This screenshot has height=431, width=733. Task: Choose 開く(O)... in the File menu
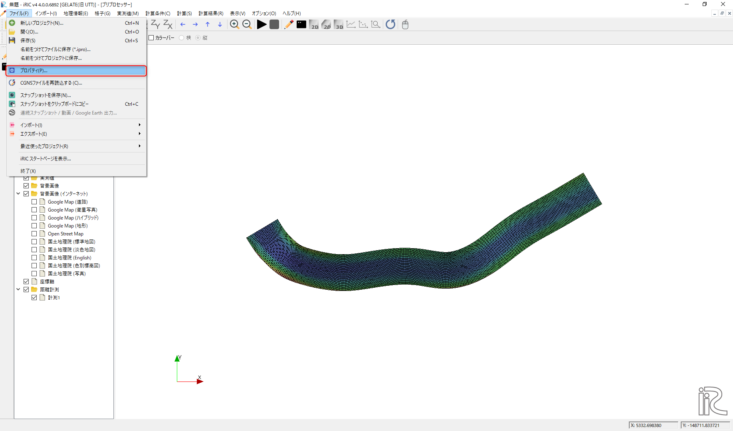click(x=77, y=32)
